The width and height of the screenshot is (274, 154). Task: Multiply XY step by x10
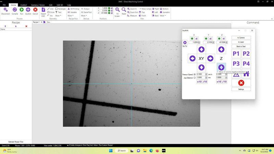click(x=199, y=81)
